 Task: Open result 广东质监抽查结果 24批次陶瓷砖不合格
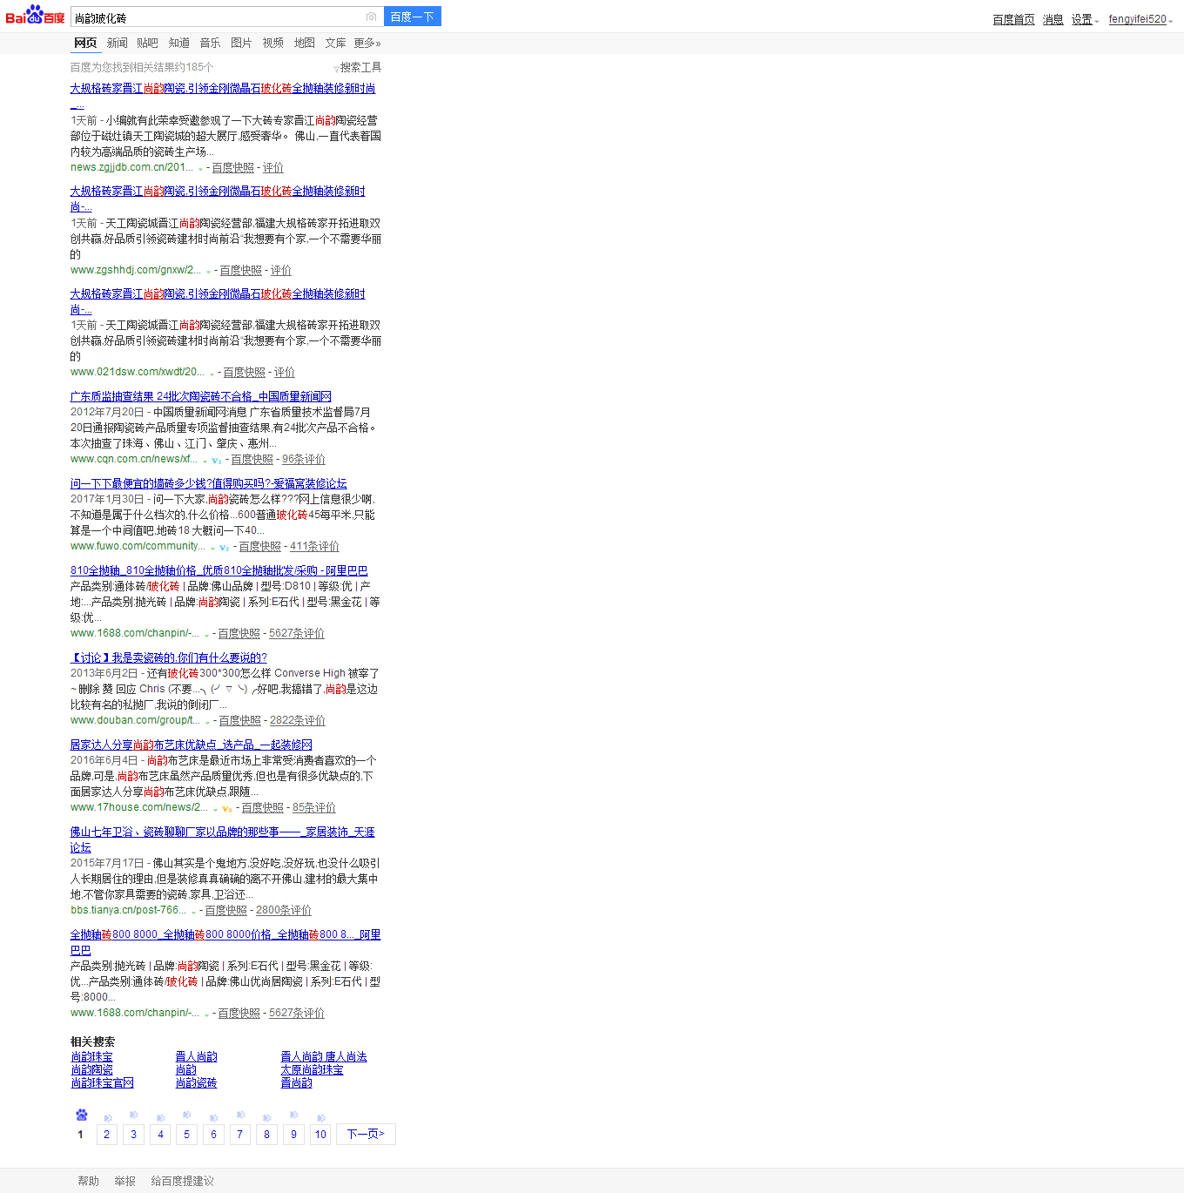201,396
